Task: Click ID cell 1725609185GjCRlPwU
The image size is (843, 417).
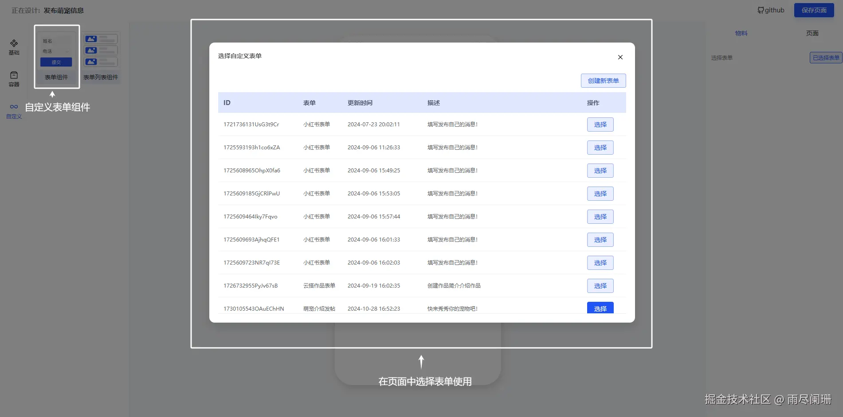Action: [252, 194]
